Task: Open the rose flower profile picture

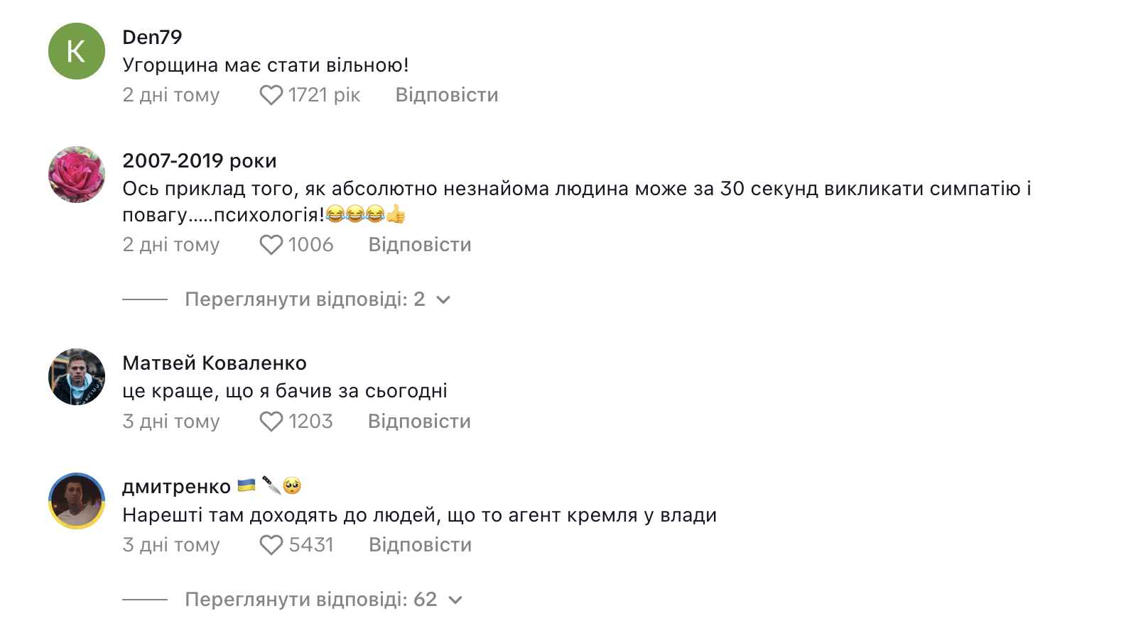Action: pyautogui.click(x=77, y=175)
